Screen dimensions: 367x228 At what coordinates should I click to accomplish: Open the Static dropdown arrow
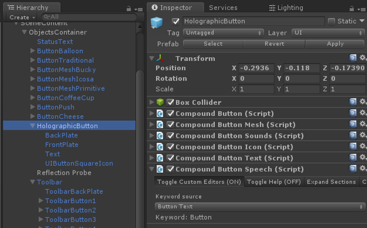pos(362,21)
